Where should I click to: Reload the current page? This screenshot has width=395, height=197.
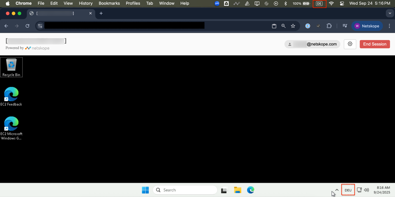[x=27, y=26]
